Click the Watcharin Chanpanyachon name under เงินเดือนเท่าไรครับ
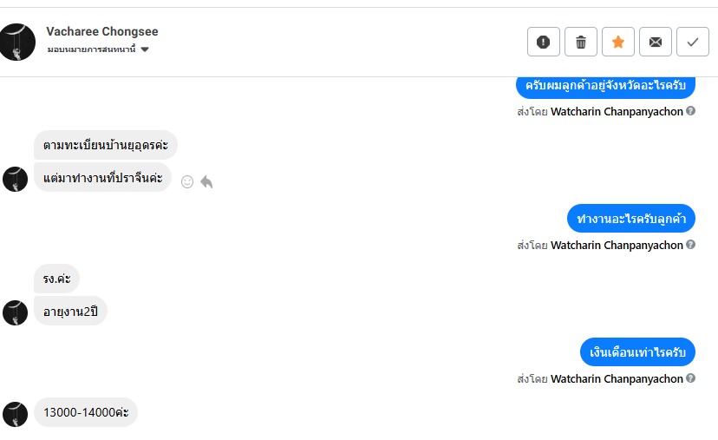 (x=617, y=379)
